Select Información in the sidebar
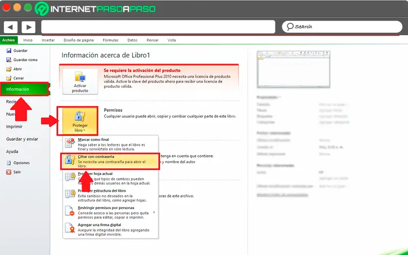The width and height of the screenshot is (408, 255). 24,89
